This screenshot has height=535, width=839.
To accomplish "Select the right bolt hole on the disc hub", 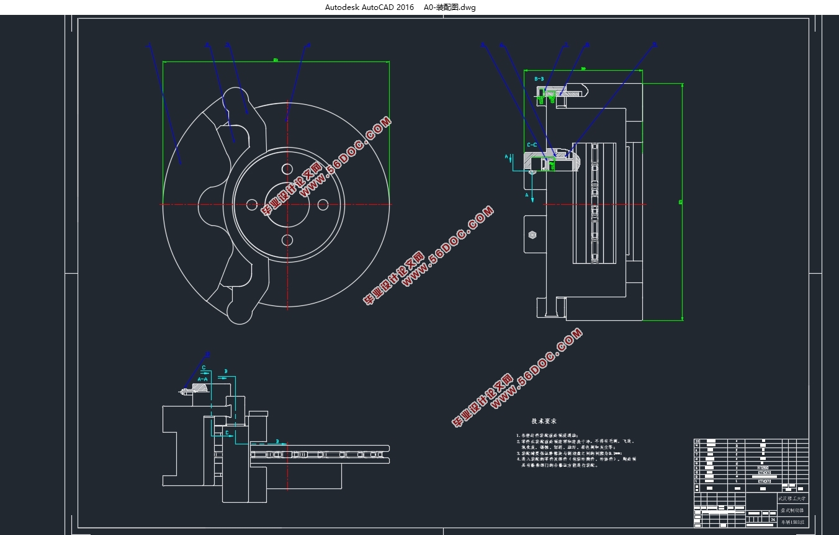I will tap(323, 204).
